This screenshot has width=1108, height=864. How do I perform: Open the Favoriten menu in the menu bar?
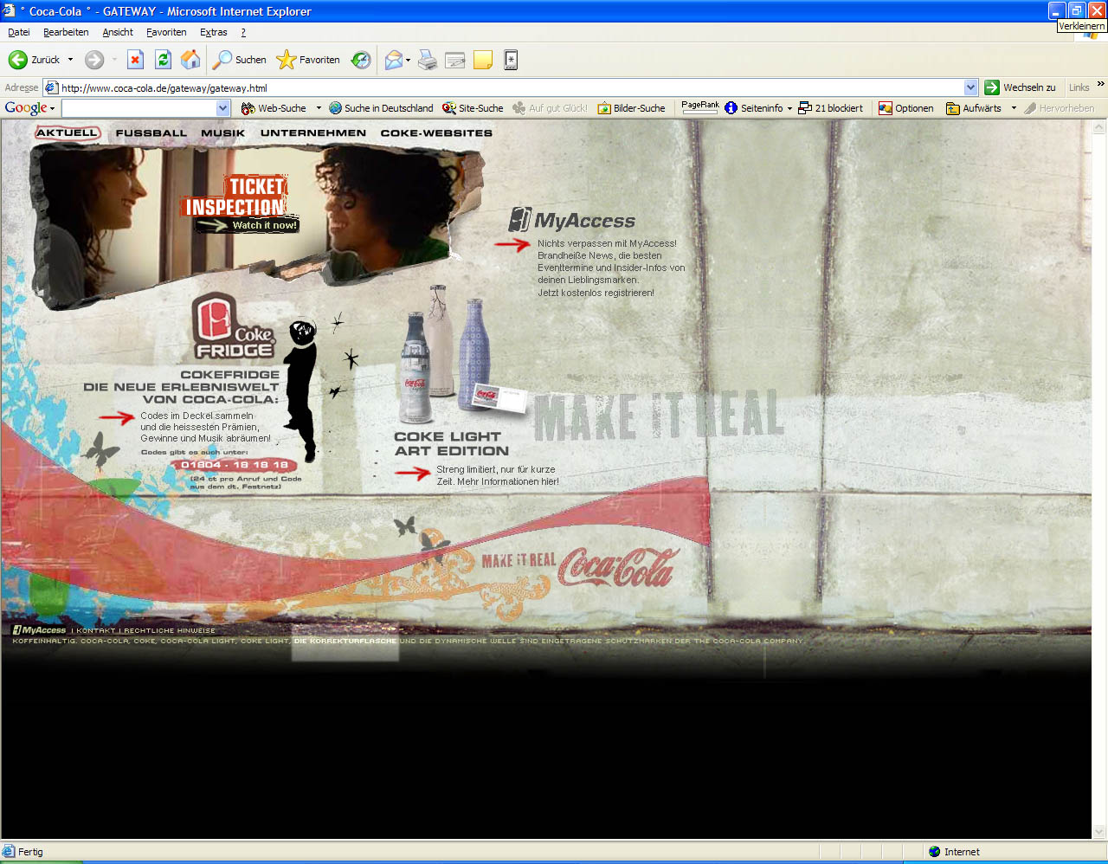[166, 32]
